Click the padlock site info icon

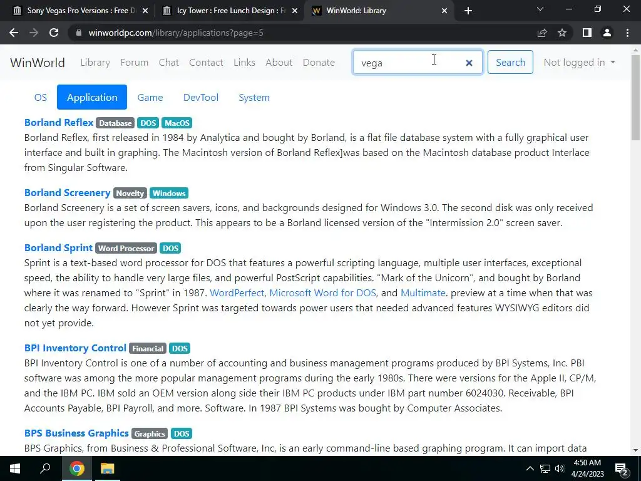pyautogui.click(x=78, y=33)
